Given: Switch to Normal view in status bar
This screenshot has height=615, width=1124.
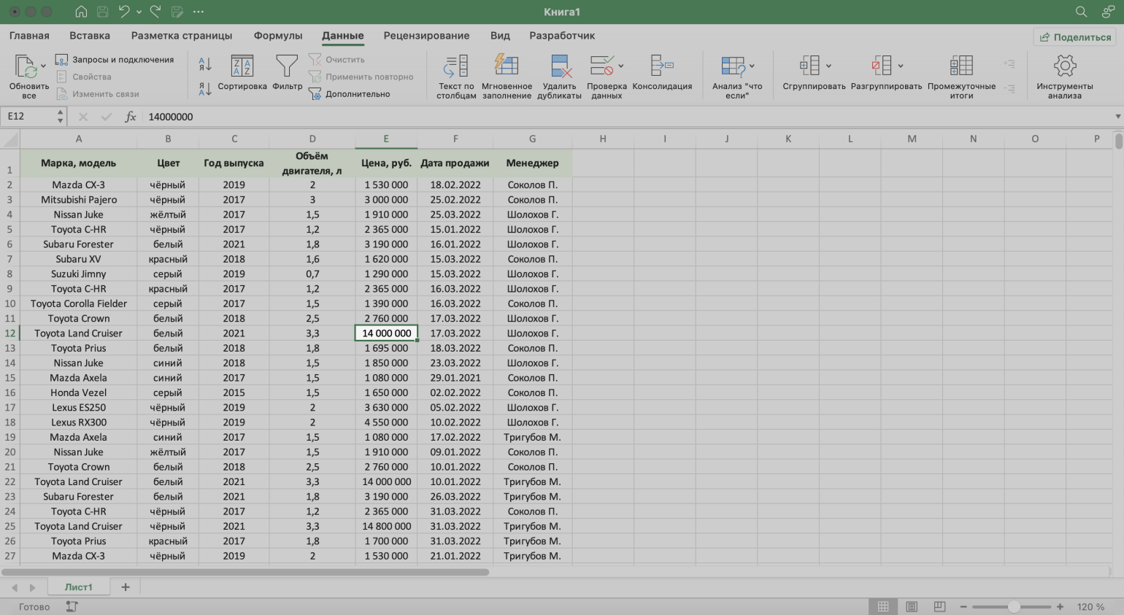Looking at the screenshot, I should click(883, 607).
